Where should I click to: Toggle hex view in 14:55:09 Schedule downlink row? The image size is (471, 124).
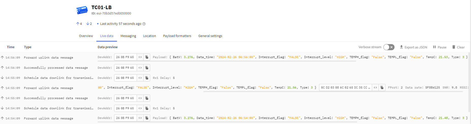[x=140, y=78]
